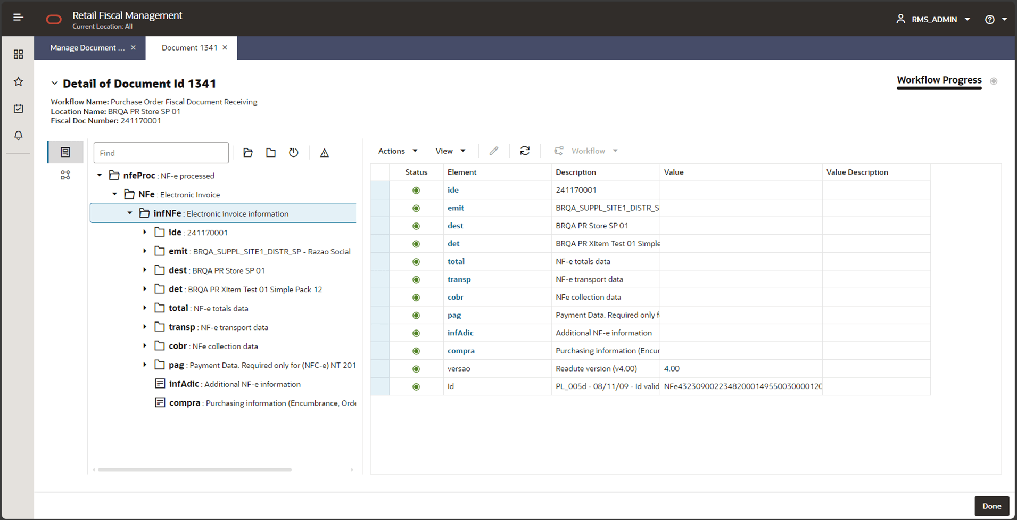Open the Tasks grid icon in sidebar
The height and width of the screenshot is (520, 1017).
tap(19, 54)
